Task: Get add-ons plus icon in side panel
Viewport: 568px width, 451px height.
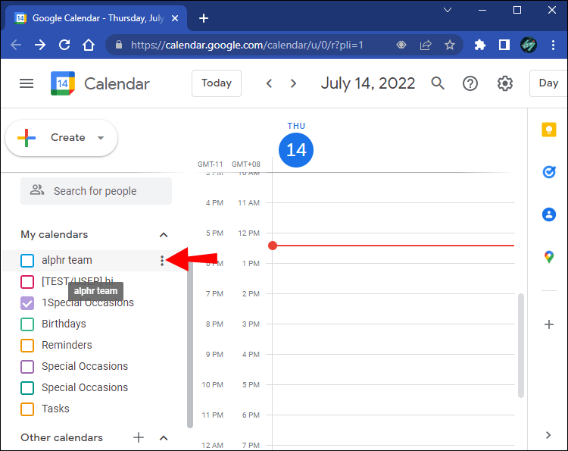Action: click(549, 324)
